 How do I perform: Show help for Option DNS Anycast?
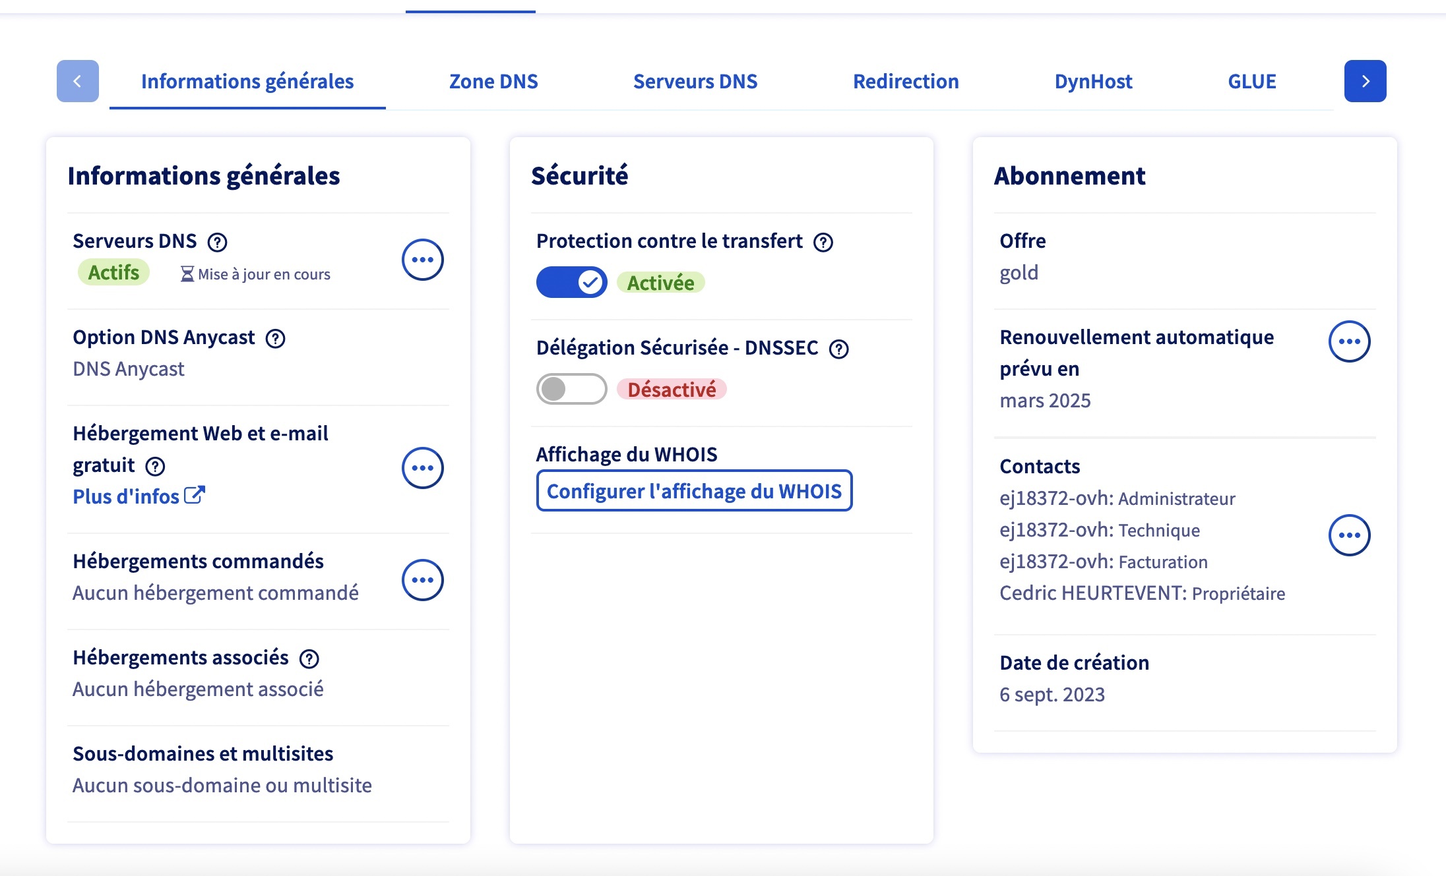[275, 339]
